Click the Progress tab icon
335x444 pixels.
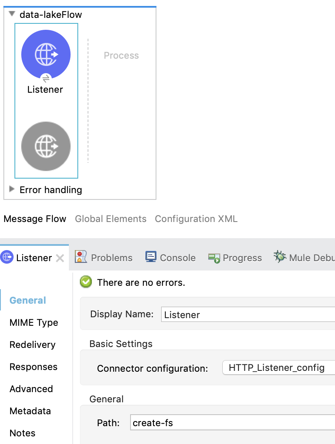tap(213, 258)
